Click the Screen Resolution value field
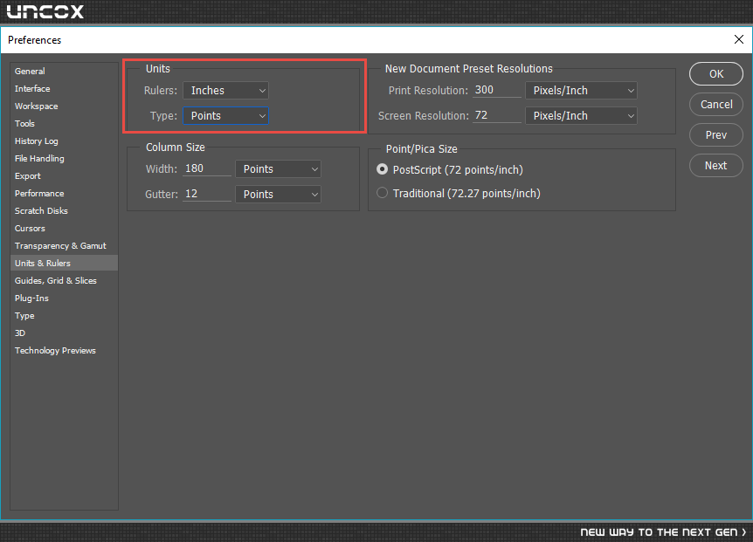This screenshot has height=542, width=753. [496, 115]
